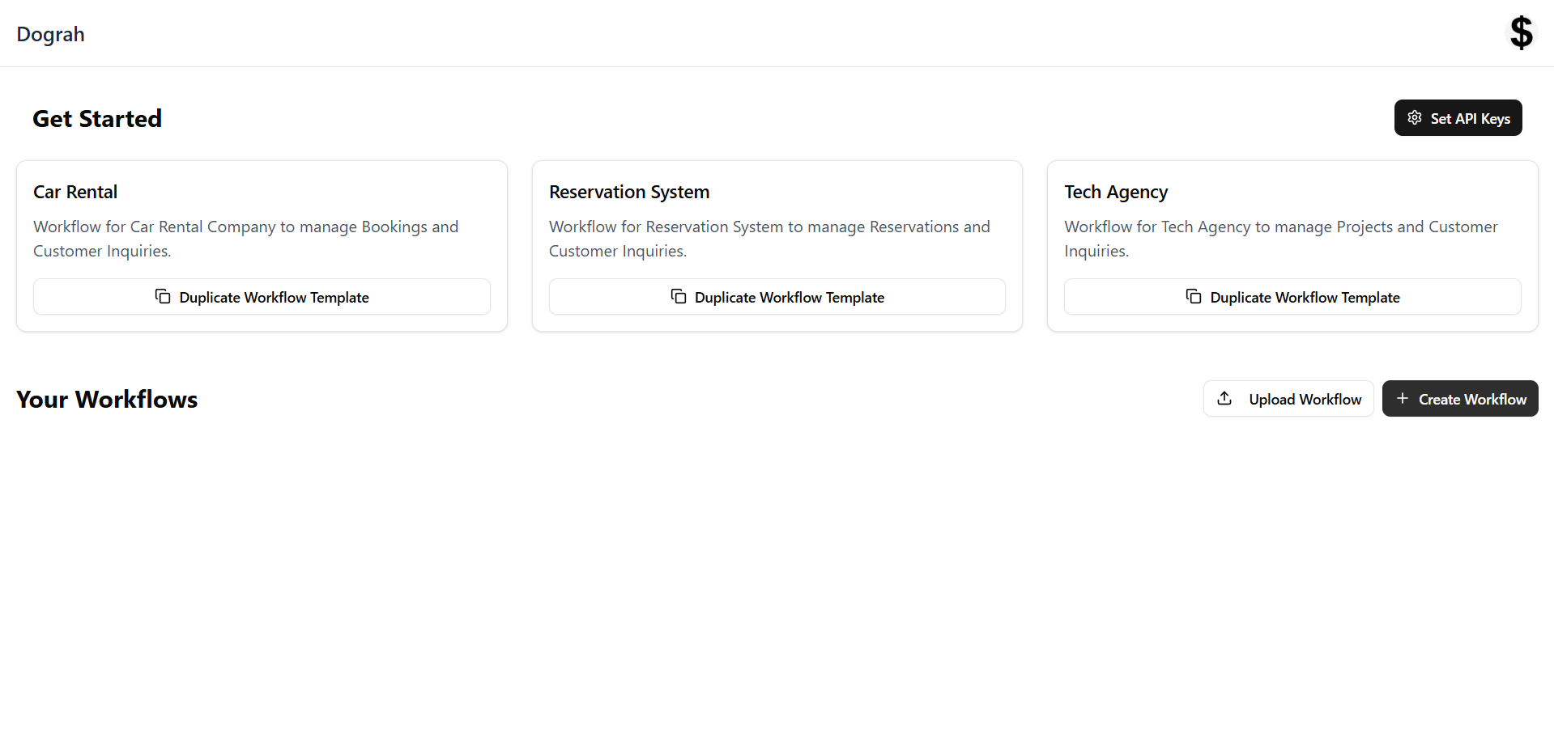Click the Dograh logo

tap(50, 33)
